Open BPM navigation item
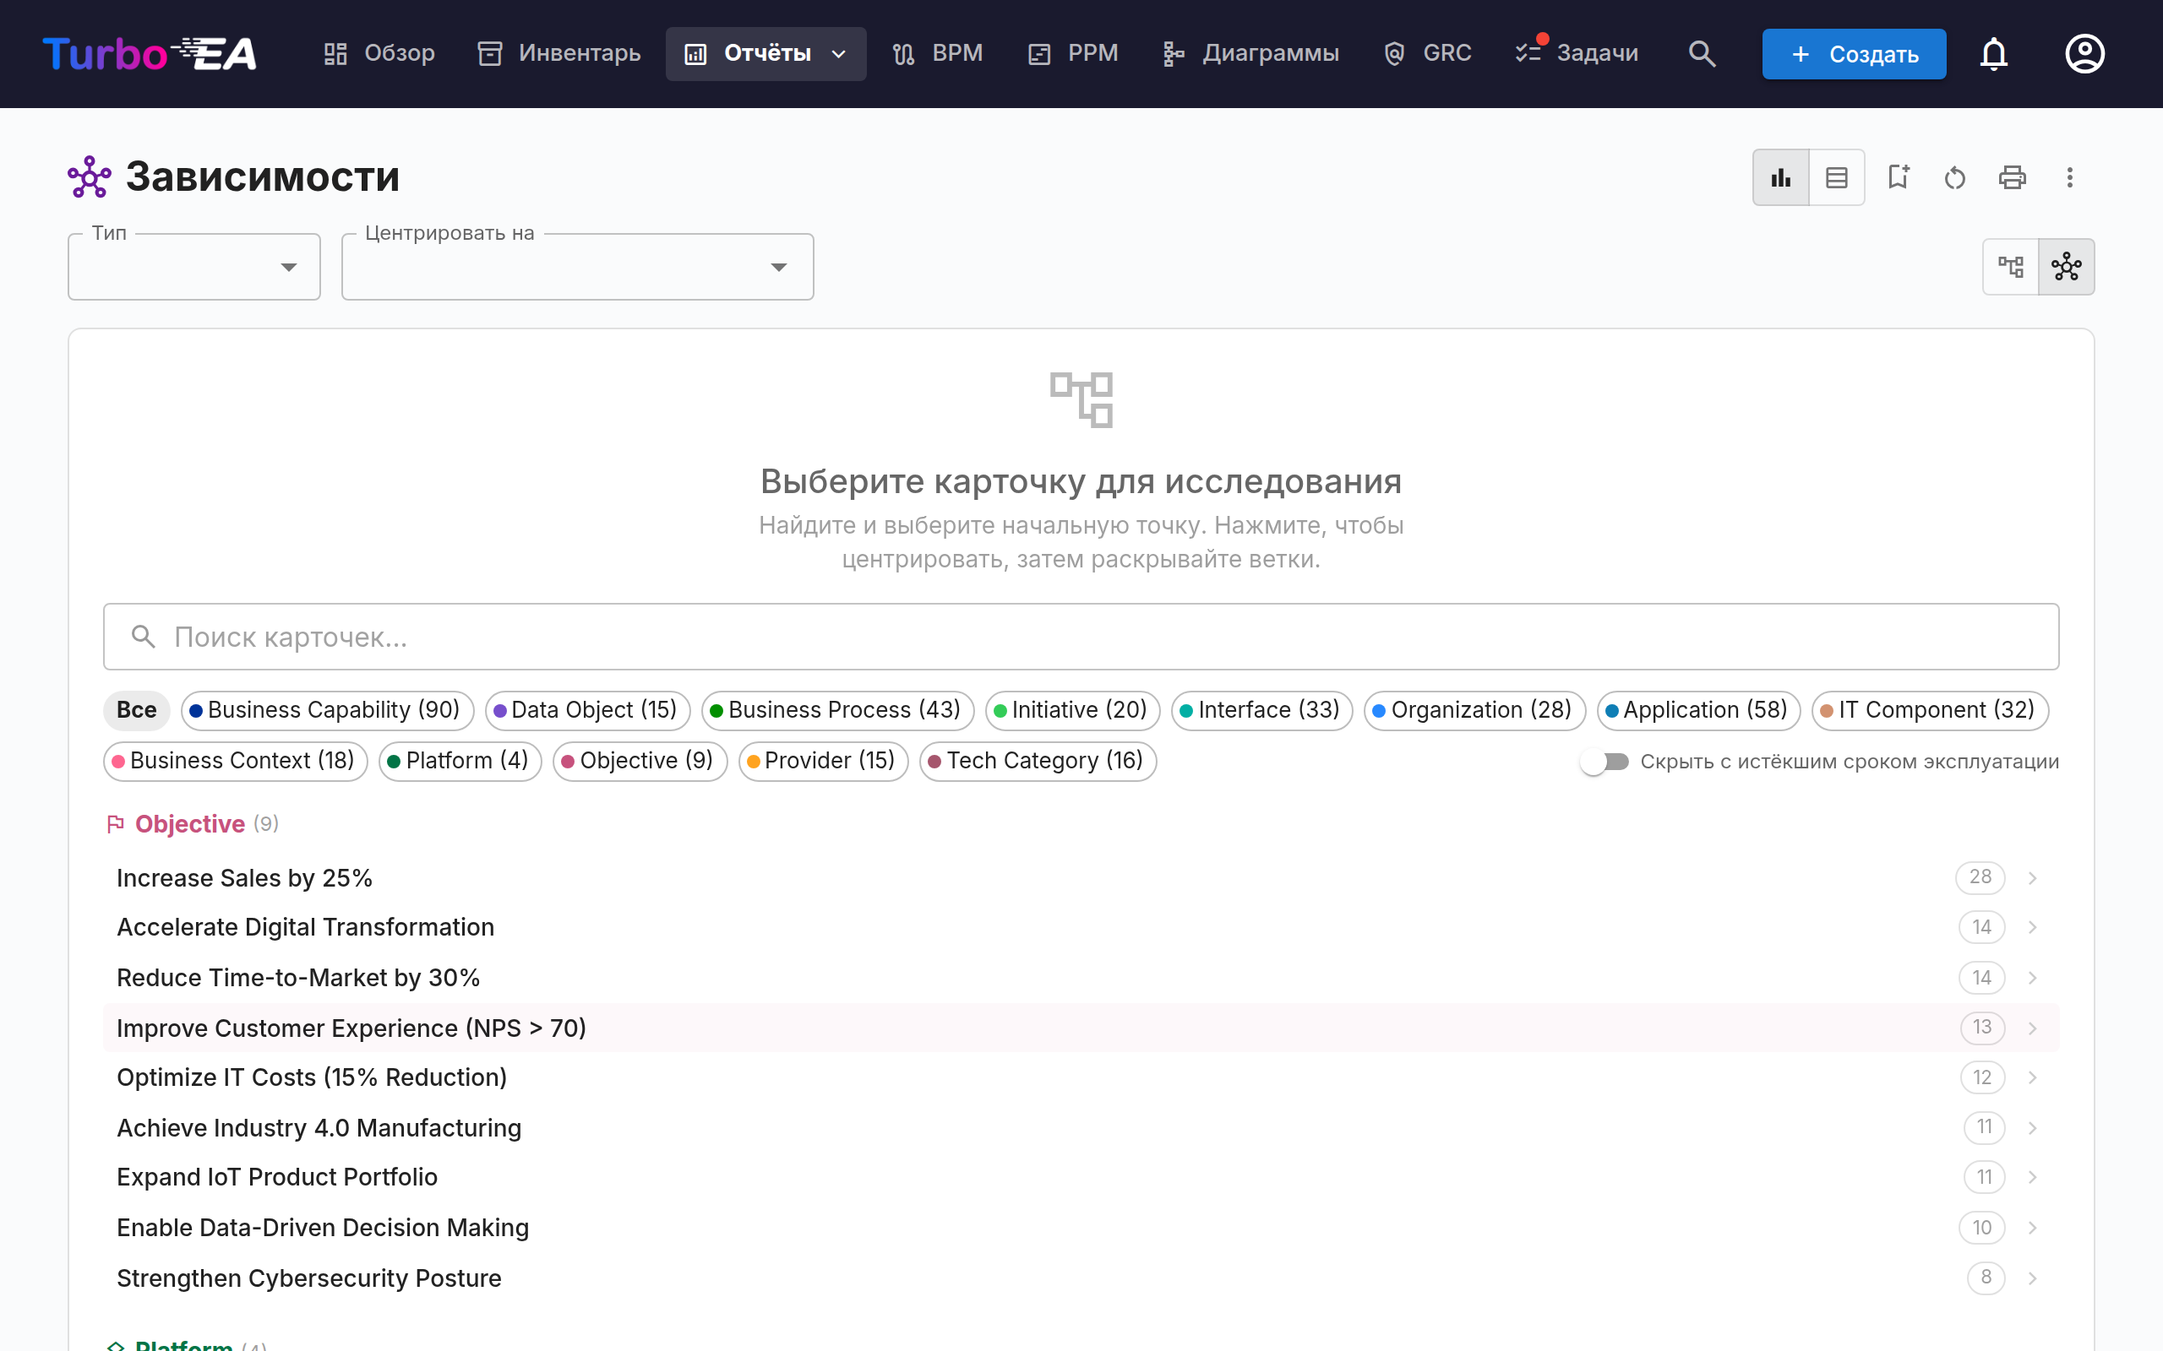 [938, 53]
